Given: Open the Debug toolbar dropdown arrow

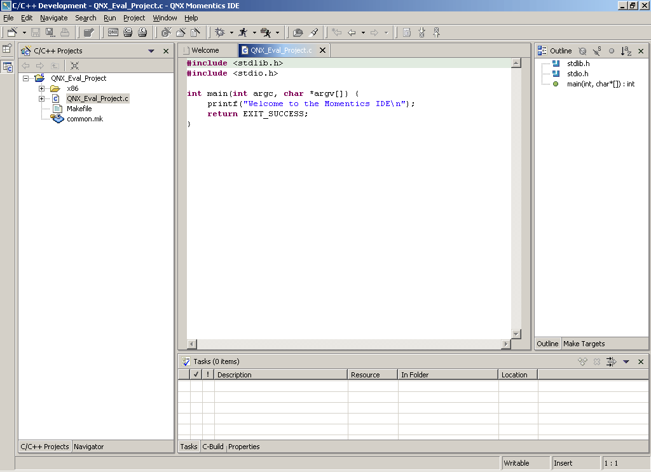Looking at the screenshot, I should coord(231,32).
